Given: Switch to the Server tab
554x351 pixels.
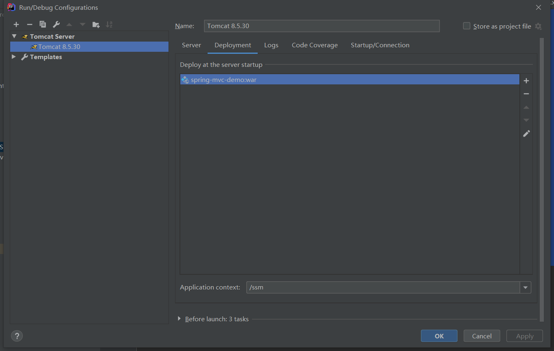Looking at the screenshot, I should pyautogui.click(x=191, y=45).
